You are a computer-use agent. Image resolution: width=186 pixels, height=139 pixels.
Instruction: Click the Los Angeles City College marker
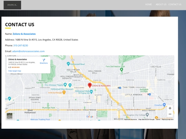[147, 115]
